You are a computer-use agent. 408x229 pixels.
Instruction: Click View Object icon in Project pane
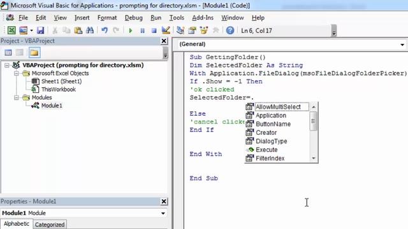click(20, 53)
